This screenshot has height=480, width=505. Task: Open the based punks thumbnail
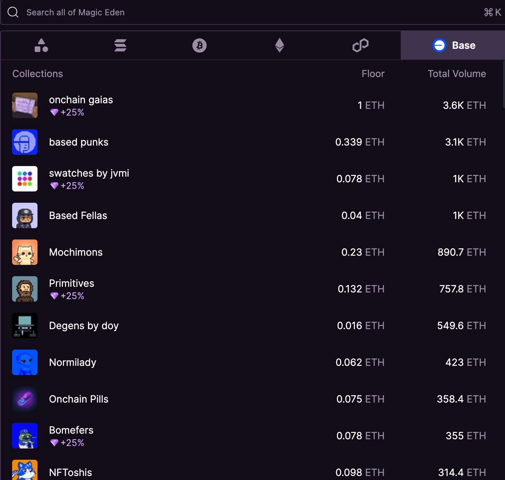25,142
